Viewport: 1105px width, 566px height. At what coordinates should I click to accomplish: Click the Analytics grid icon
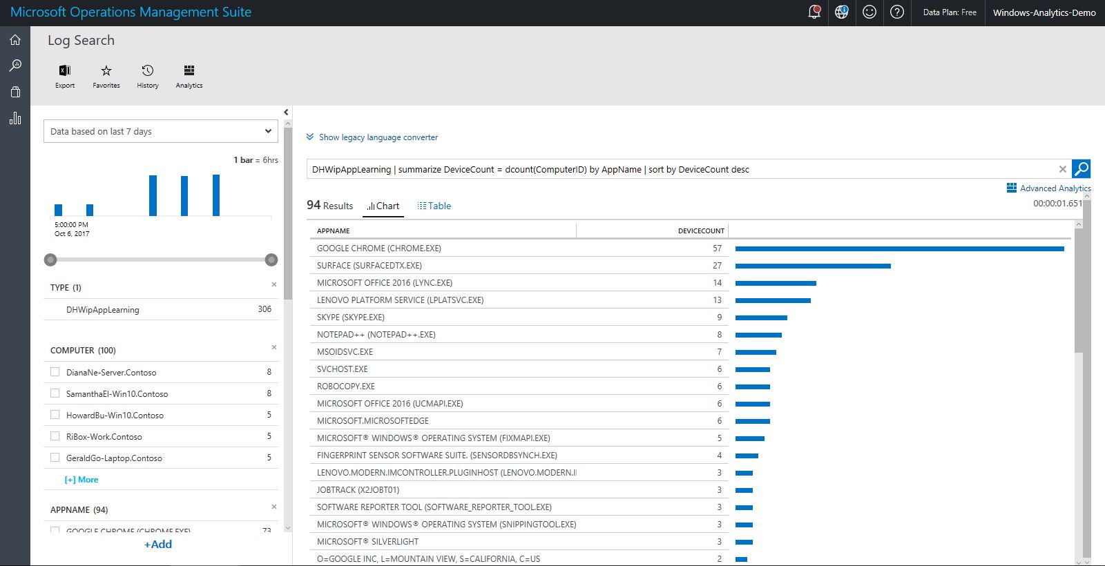(x=189, y=70)
